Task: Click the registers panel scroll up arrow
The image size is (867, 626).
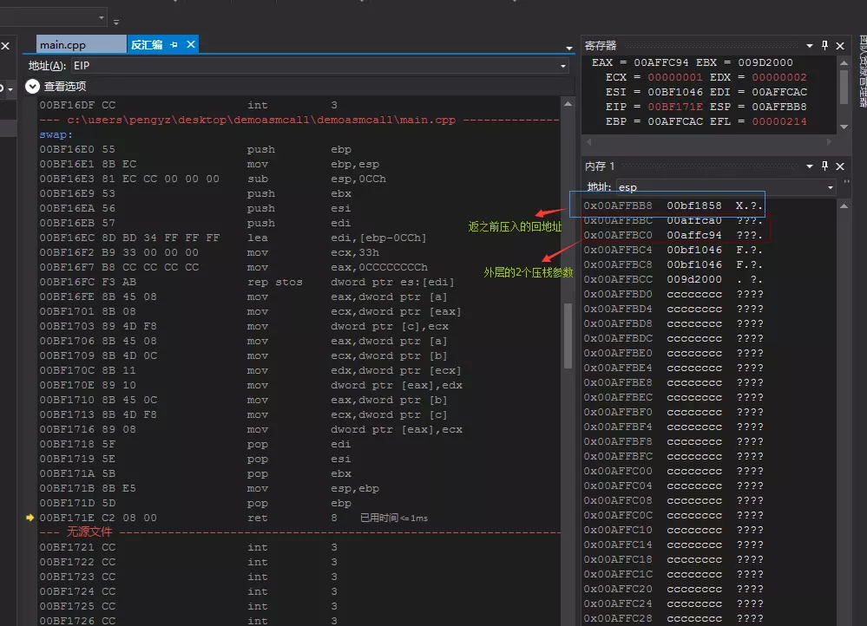Action: pyautogui.click(x=844, y=63)
